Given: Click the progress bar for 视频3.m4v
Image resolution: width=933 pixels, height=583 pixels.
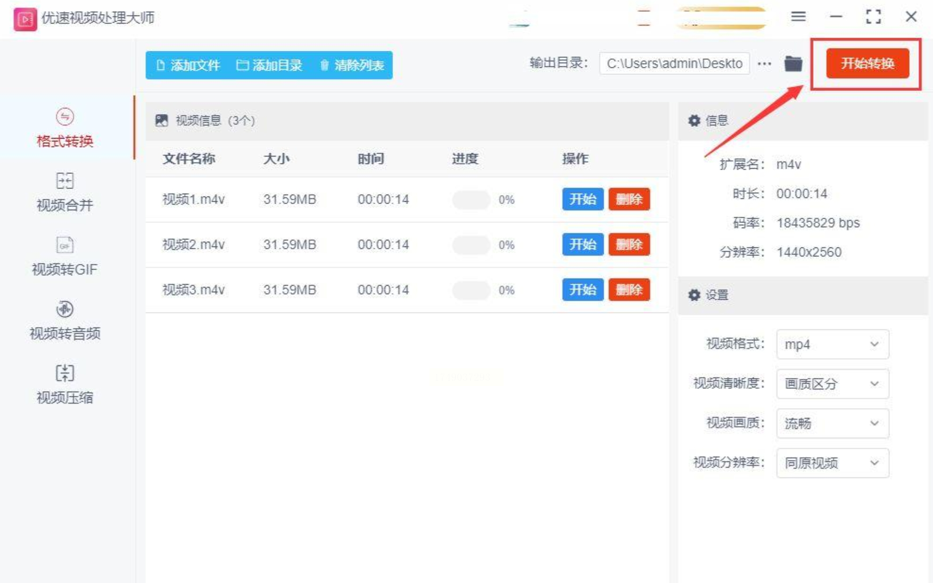Looking at the screenshot, I should (471, 290).
